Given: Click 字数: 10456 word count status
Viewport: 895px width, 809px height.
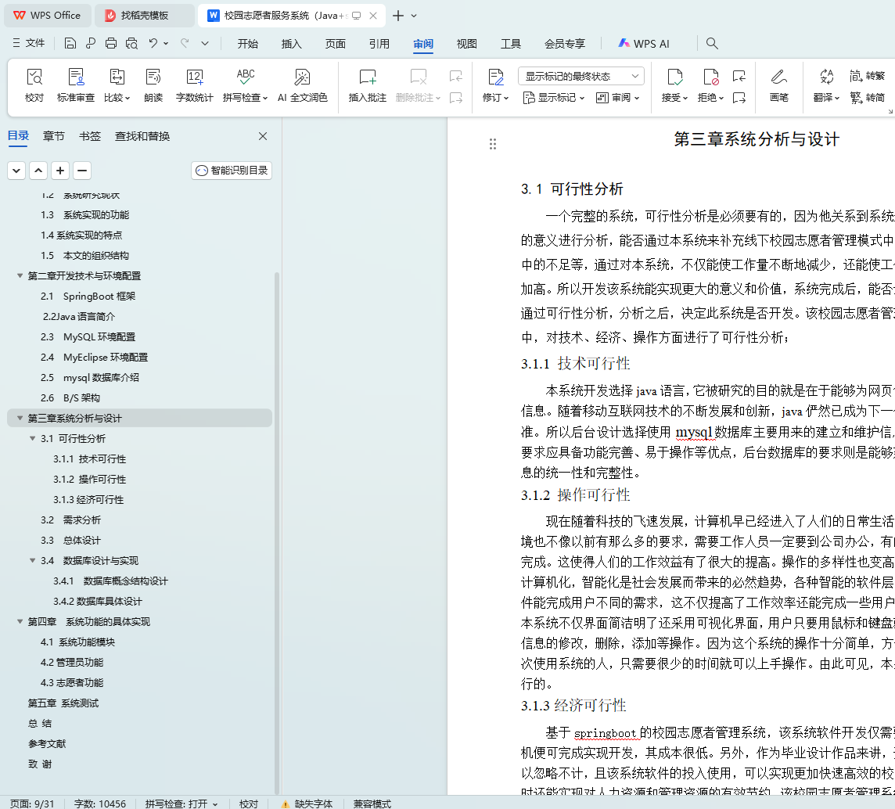Looking at the screenshot, I should coord(100,804).
